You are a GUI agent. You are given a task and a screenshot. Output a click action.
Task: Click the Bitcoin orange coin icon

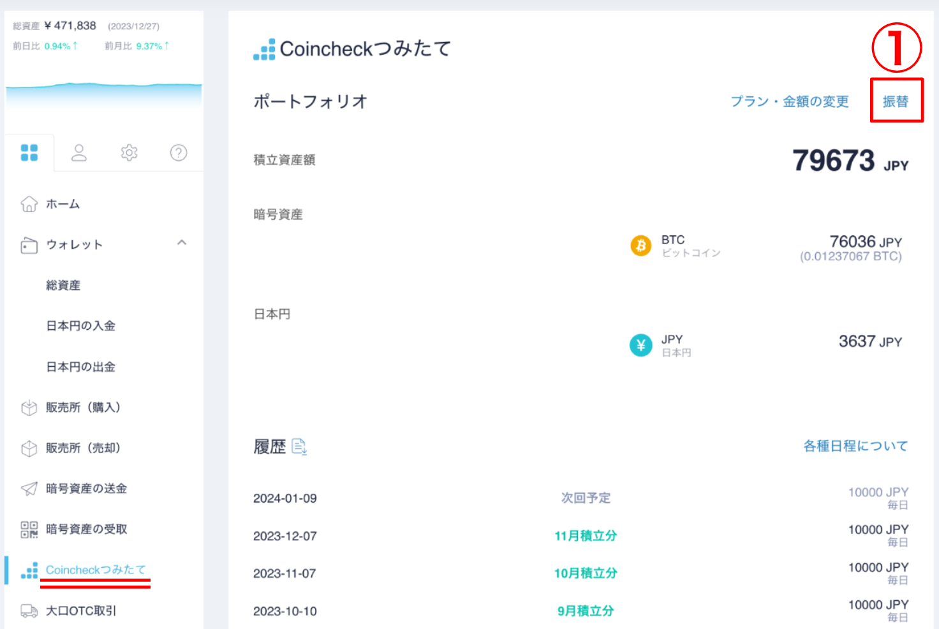click(641, 246)
